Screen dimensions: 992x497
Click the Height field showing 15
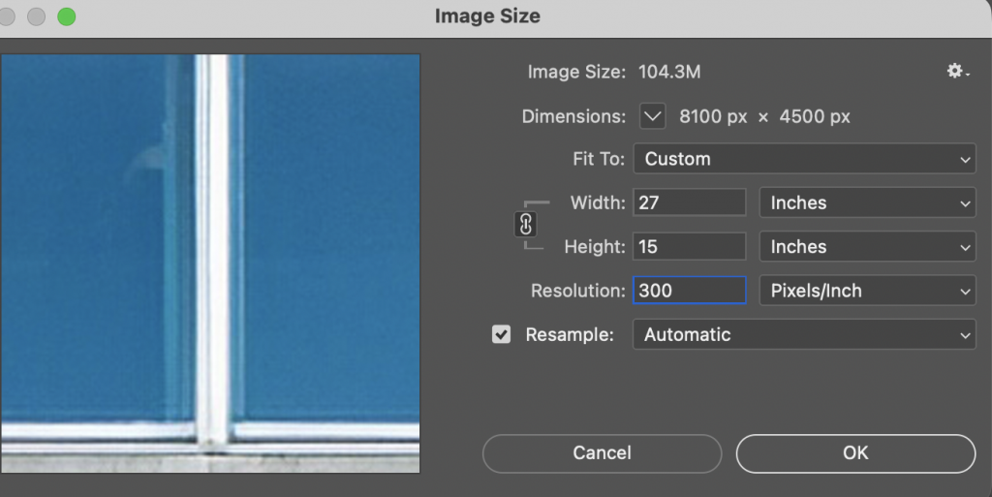689,247
